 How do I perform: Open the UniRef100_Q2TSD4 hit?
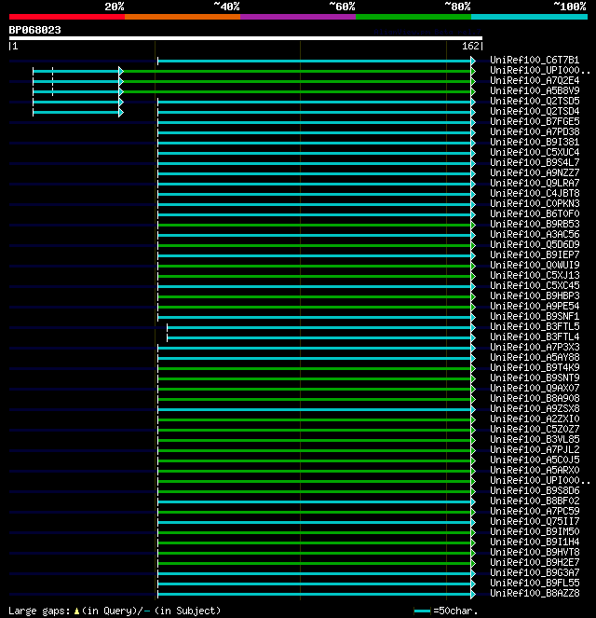point(535,112)
